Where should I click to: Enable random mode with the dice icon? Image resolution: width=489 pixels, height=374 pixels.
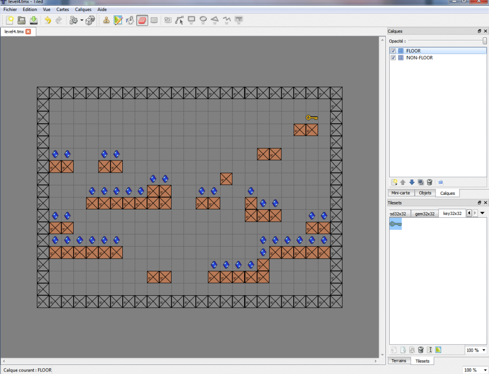[89, 20]
